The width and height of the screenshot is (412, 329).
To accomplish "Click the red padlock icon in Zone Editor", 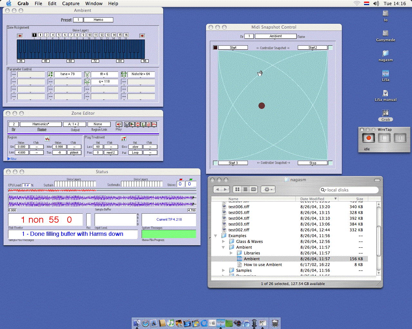I will [x=149, y=124].
